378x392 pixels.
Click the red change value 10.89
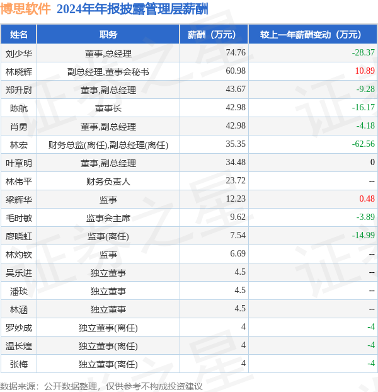[365, 71]
